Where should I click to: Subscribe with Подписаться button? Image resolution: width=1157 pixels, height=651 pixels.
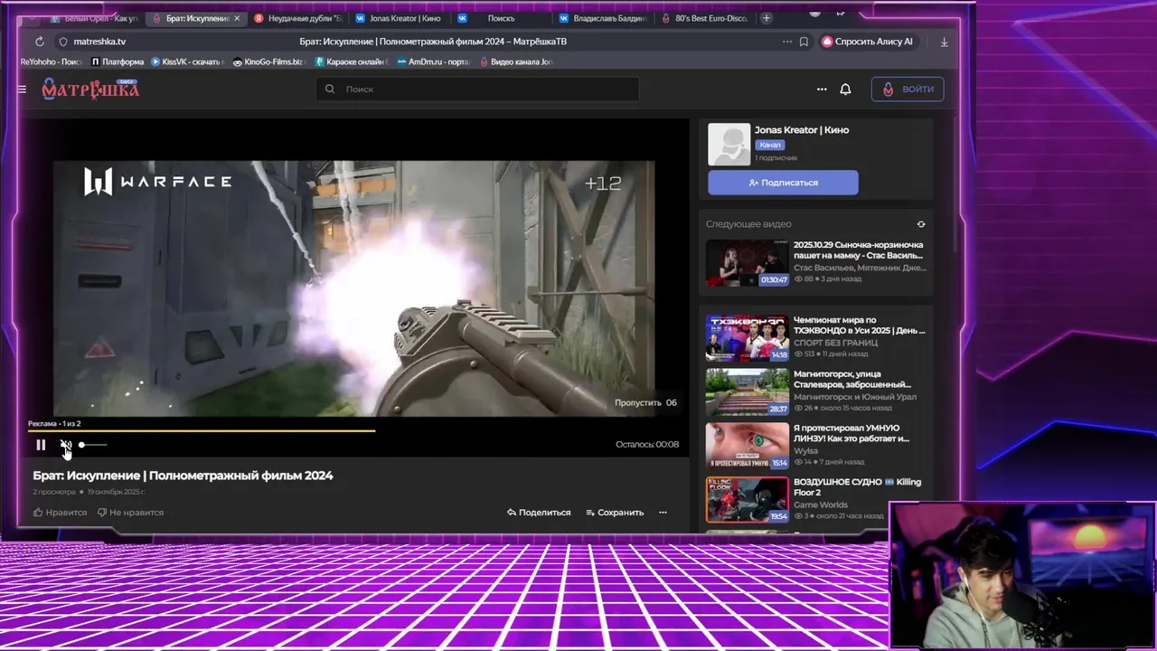pyautogui.click(x=783, y=183)
